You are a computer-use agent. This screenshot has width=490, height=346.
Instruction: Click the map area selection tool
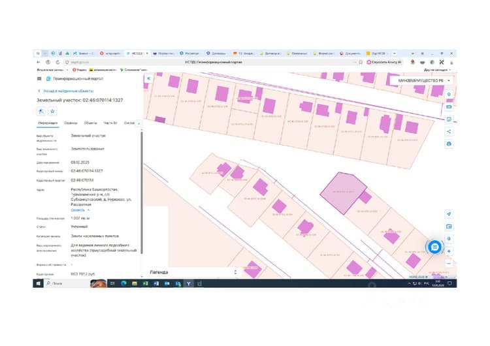pos(449,119)
